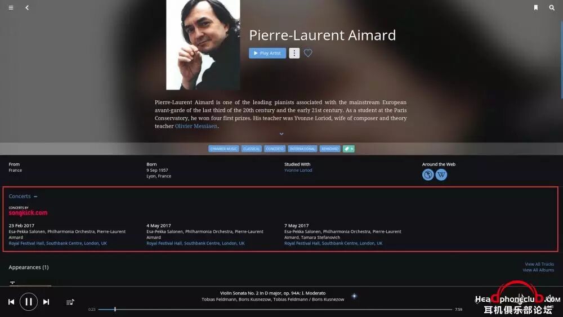Image resolution: width=563 pixels, height=317 pixels.
Task: Open the hamburger navigation menu
Action: [11, 7]
